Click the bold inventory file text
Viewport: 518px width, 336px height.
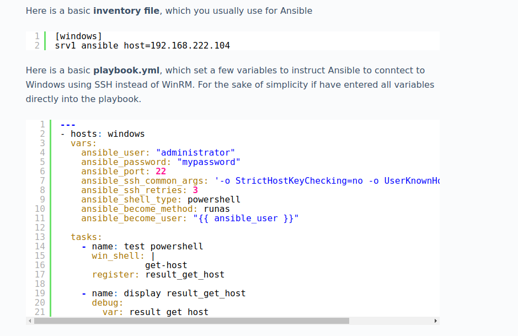[x=127, y=10]
